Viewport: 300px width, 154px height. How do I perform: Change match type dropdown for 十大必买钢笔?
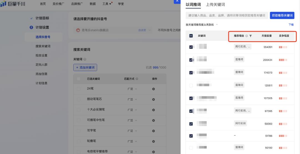[132, 110]
